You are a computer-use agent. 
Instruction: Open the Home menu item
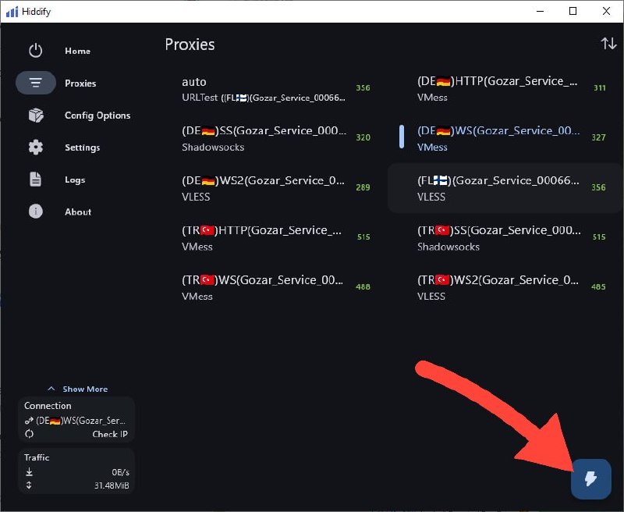pyautogui.click(x=77, y=51)
